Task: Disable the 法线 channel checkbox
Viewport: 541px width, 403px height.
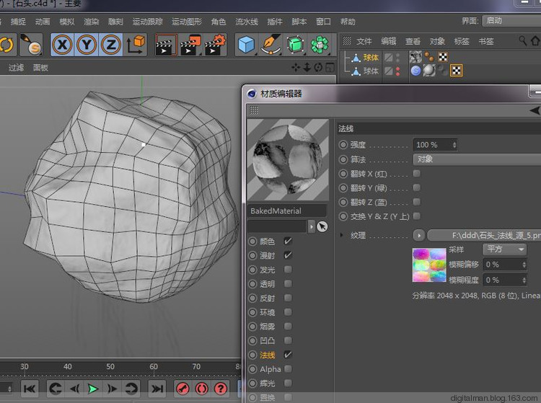Action: pos(288,355)
